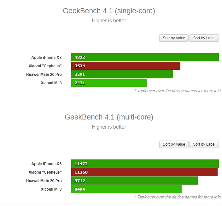
Task: Click the 9712 Huawei multi-core bar
Action: [134, 181]
